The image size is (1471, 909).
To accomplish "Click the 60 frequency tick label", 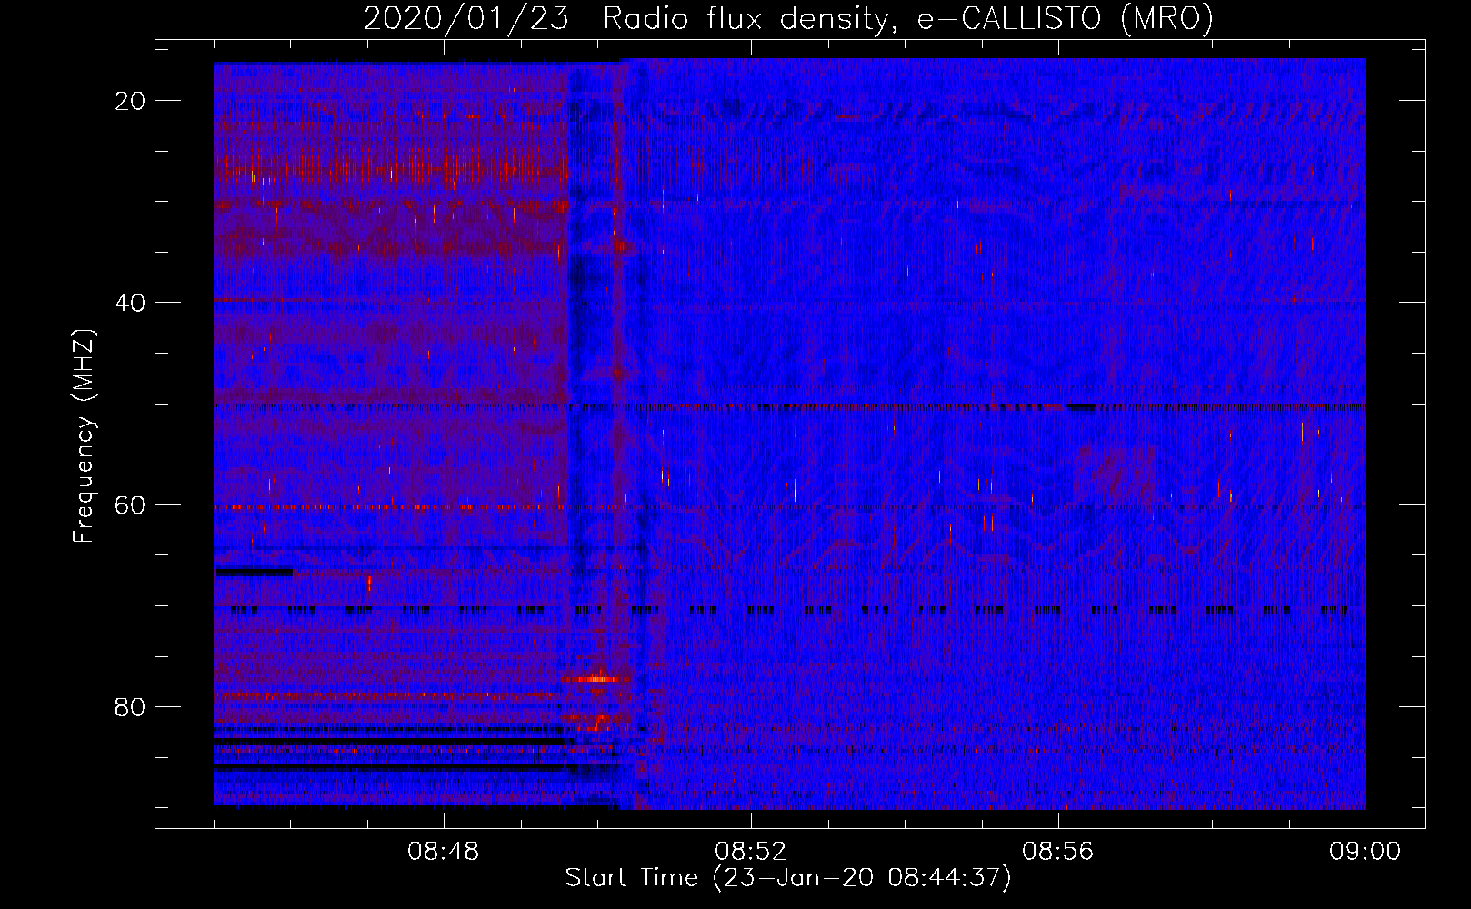I will coord(131,505).
